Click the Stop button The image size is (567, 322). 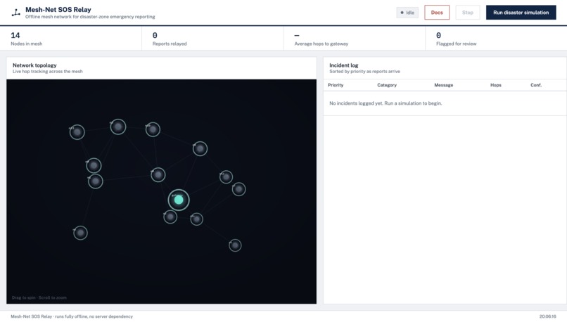click(x=468, y=12)
